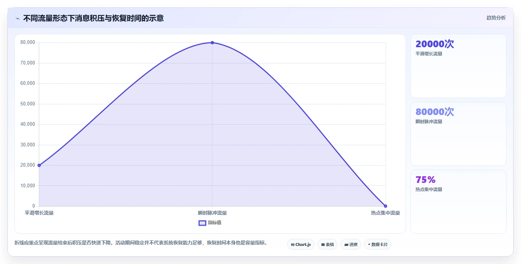Click the 20000次 value card

click(458, 66)
